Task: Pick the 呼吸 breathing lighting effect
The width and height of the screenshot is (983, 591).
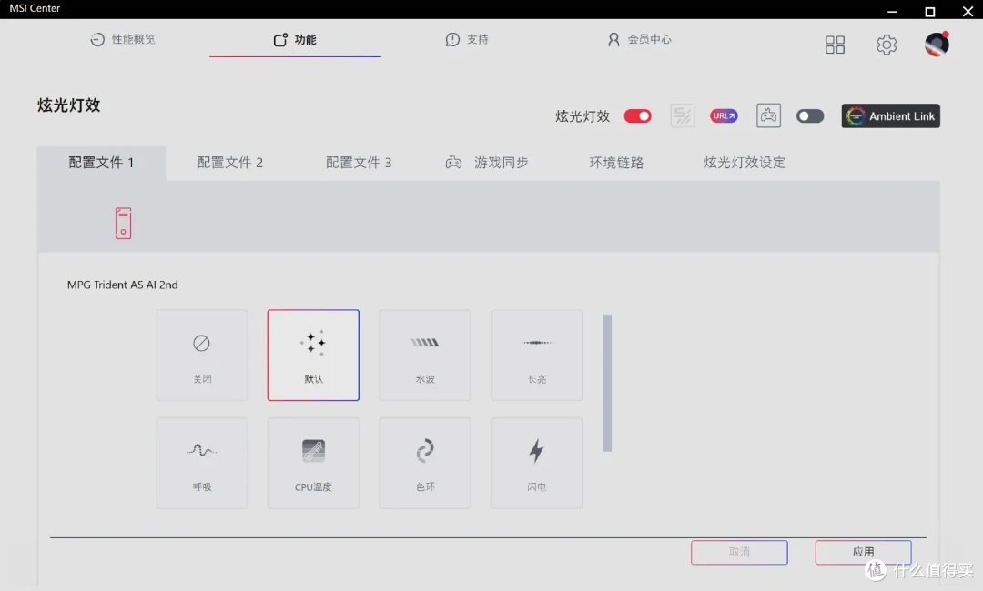Action: click(x=202, y=463)
